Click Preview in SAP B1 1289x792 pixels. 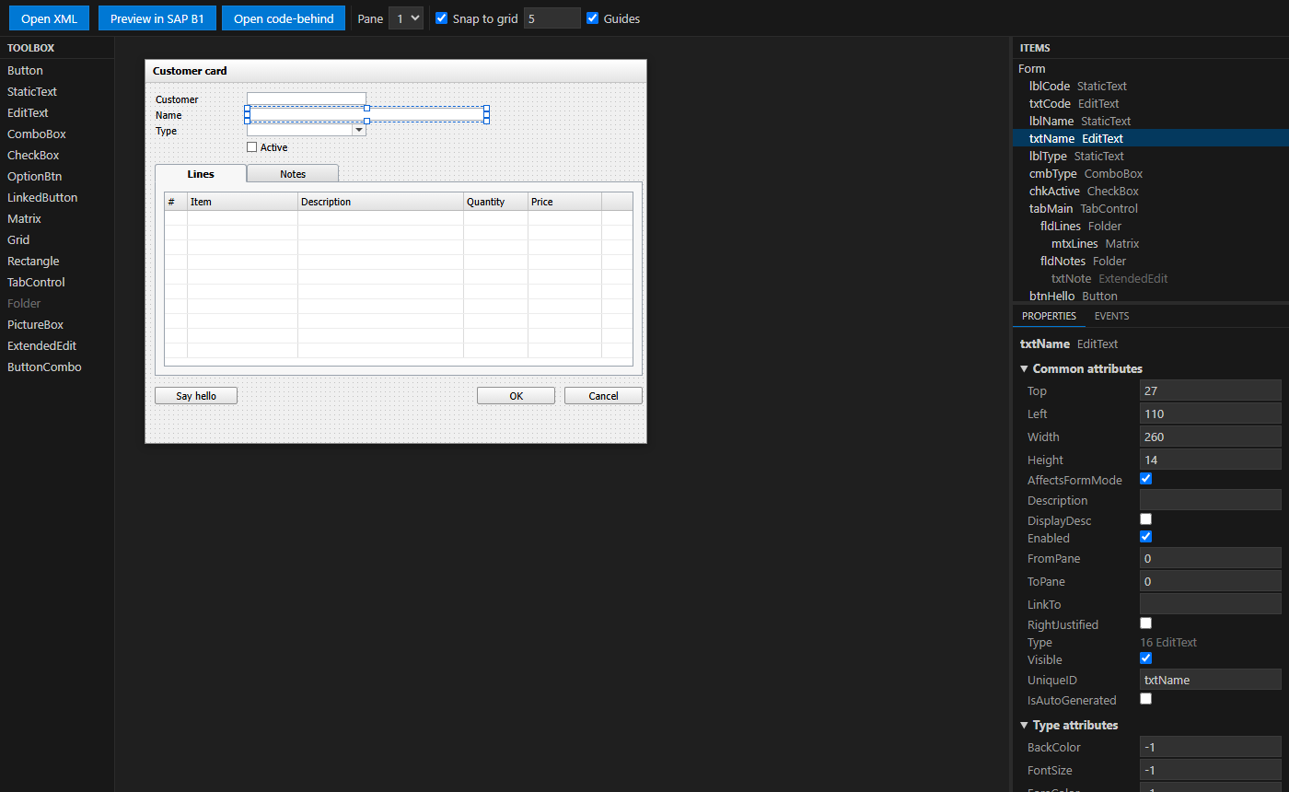[x=157, y=18]
